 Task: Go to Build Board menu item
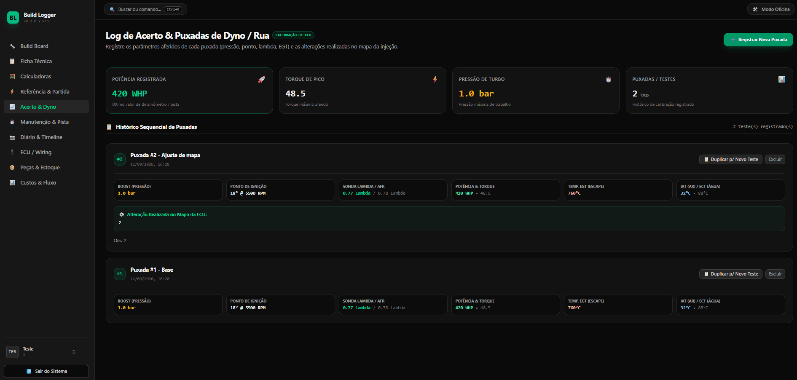coord(46,46)
